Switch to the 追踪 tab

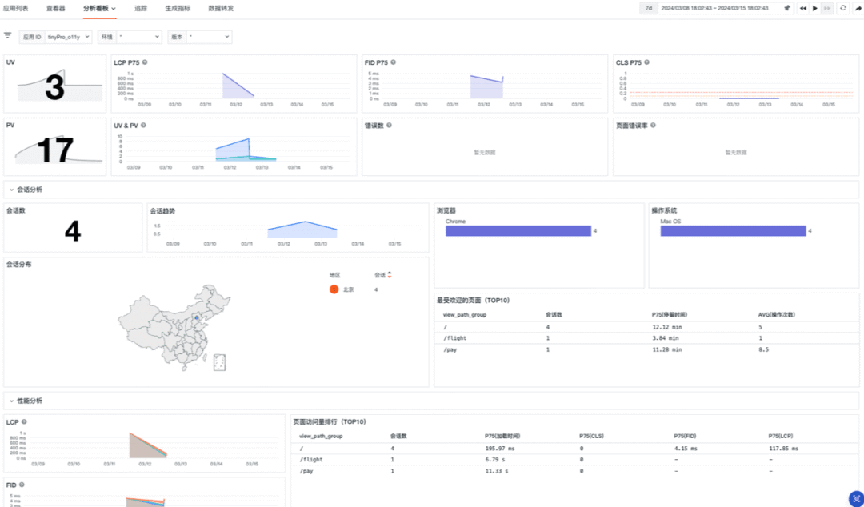coord(141,8)
